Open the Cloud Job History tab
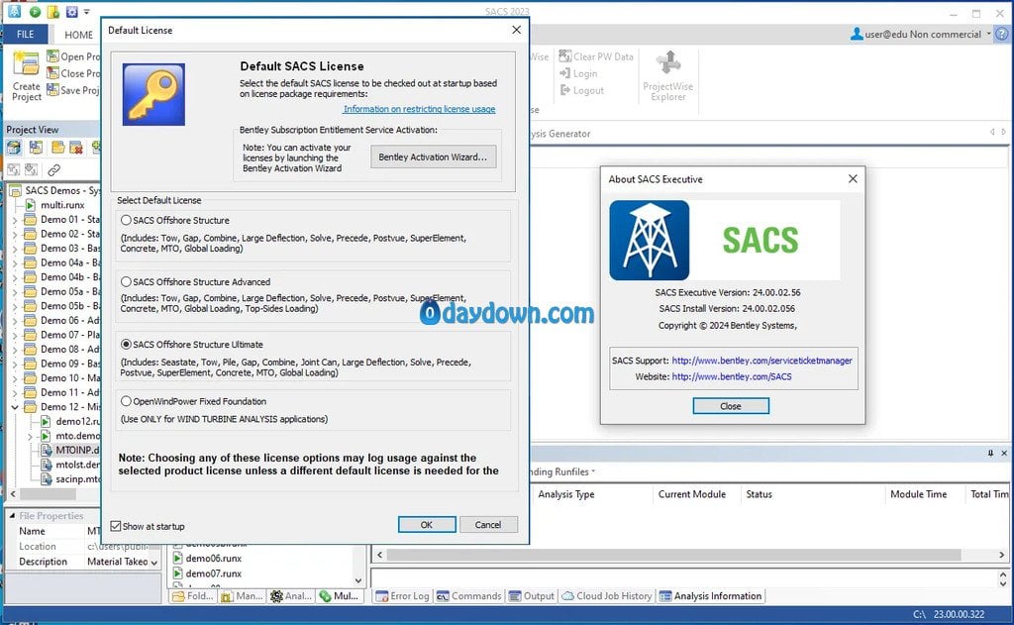 (607, 596)
